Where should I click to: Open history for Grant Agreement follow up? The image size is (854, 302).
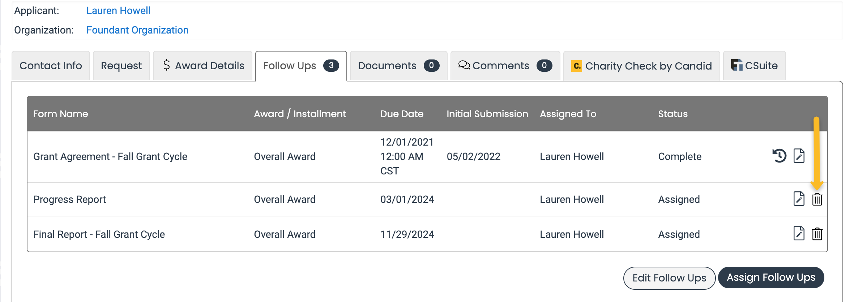[780, 156]
